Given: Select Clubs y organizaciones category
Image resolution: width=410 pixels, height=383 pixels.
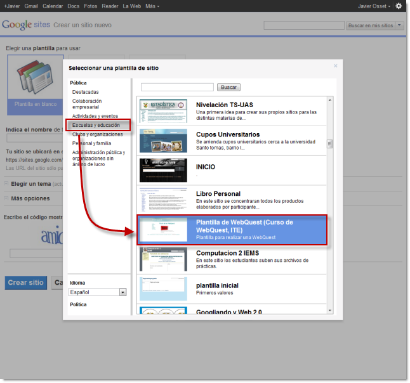Looking at the screenshot, I should 98,134.
